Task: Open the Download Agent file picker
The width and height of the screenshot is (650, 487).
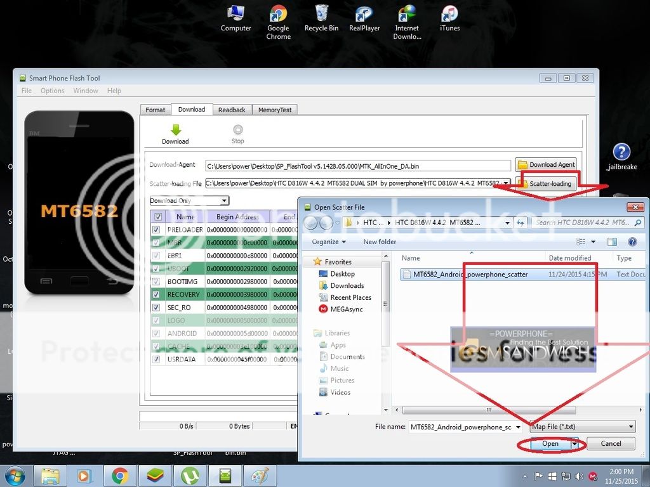Action: (x=545, y=164)
